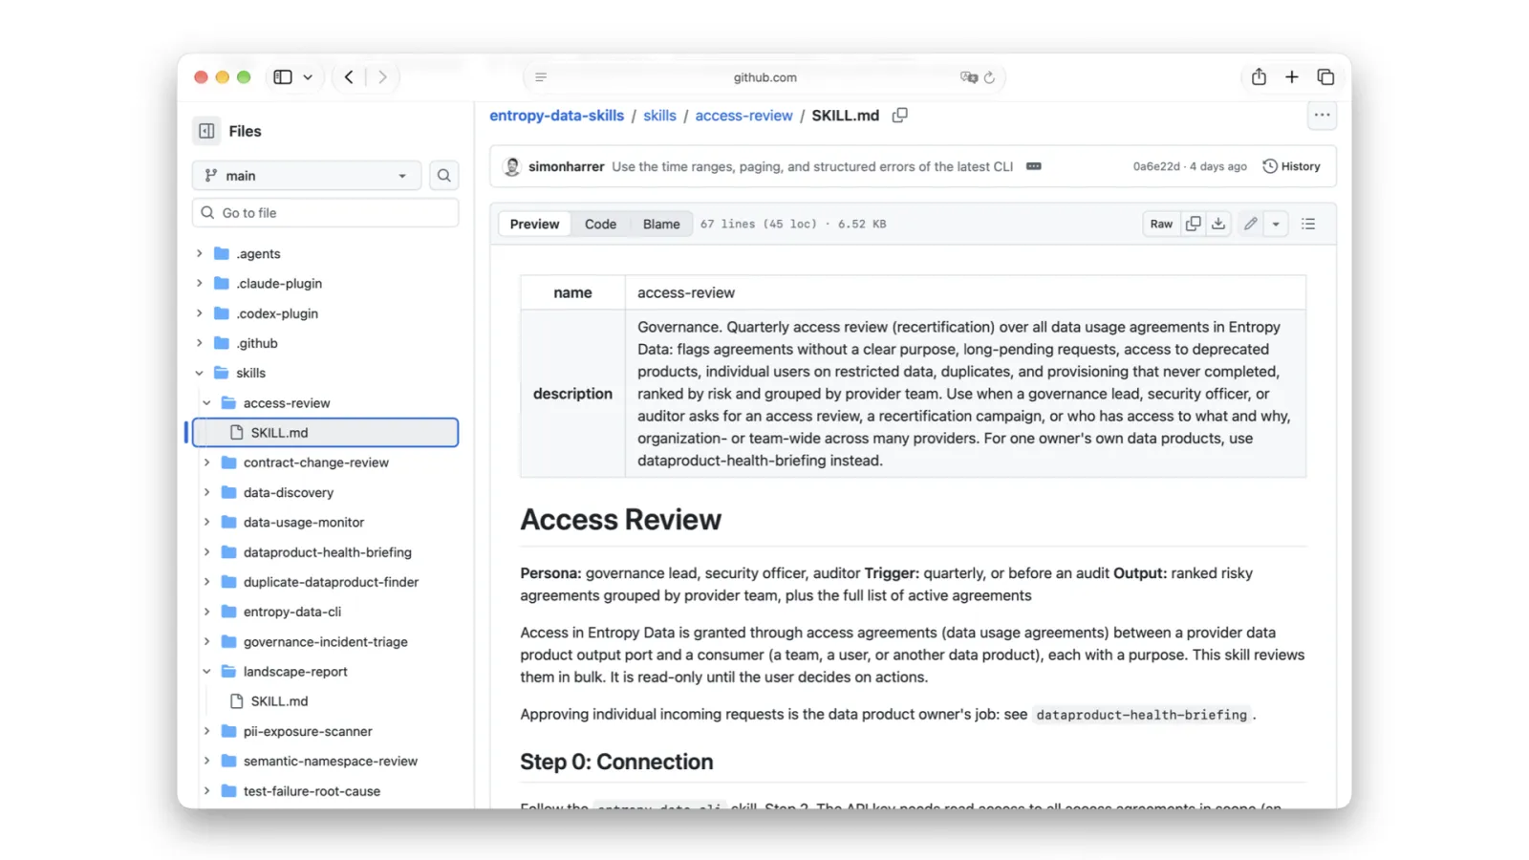
Task: Collapse the skills folder
Action: point(199,373)
